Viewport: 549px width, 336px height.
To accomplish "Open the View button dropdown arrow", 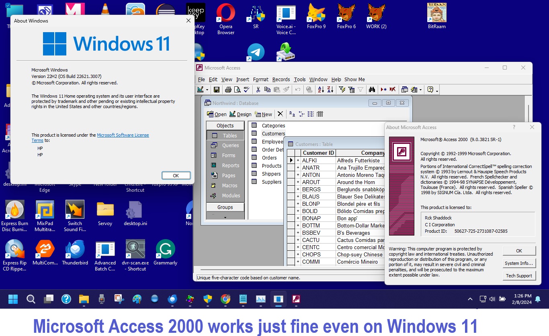I will (x=207, y=90).
